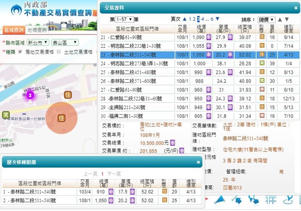Viewport: 301px width, 211px height.
Task: Select the line-and-arrow selection tool
Action: (237, 200)
